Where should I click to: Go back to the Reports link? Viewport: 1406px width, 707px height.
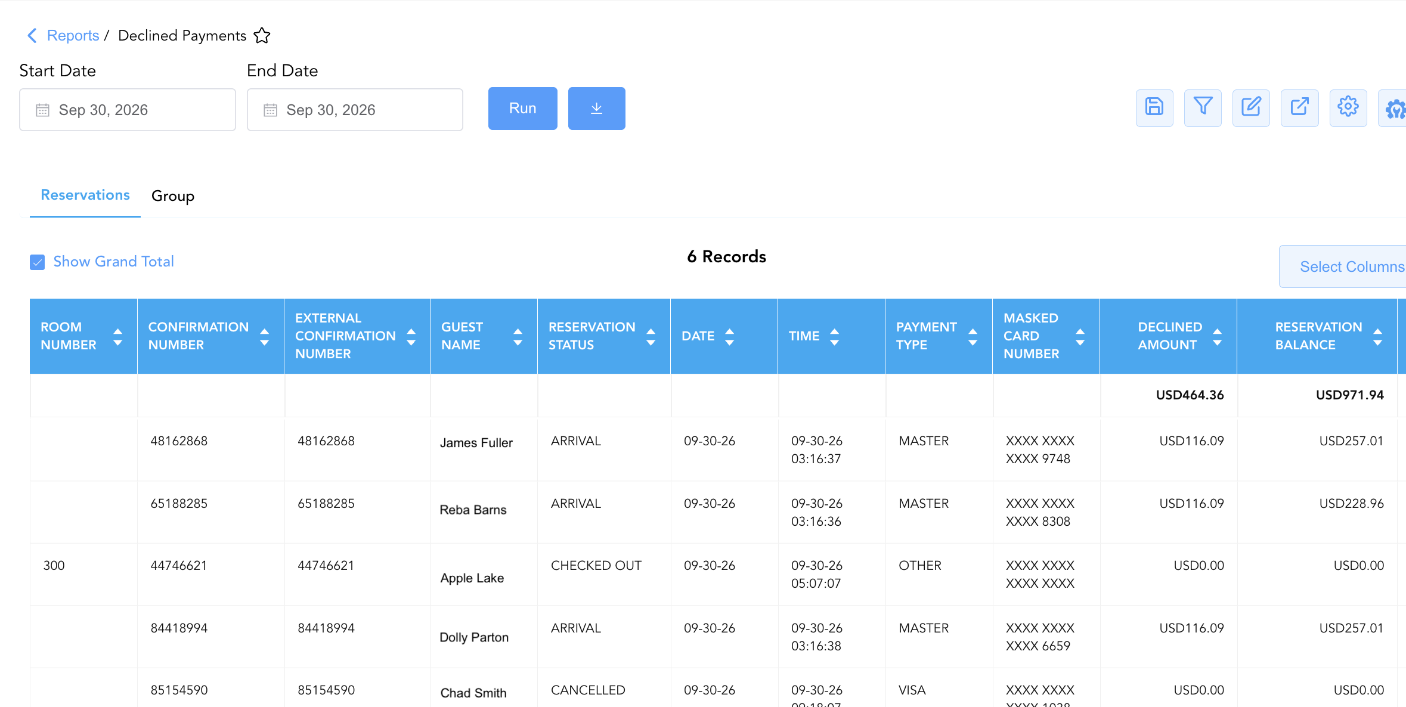73,36
